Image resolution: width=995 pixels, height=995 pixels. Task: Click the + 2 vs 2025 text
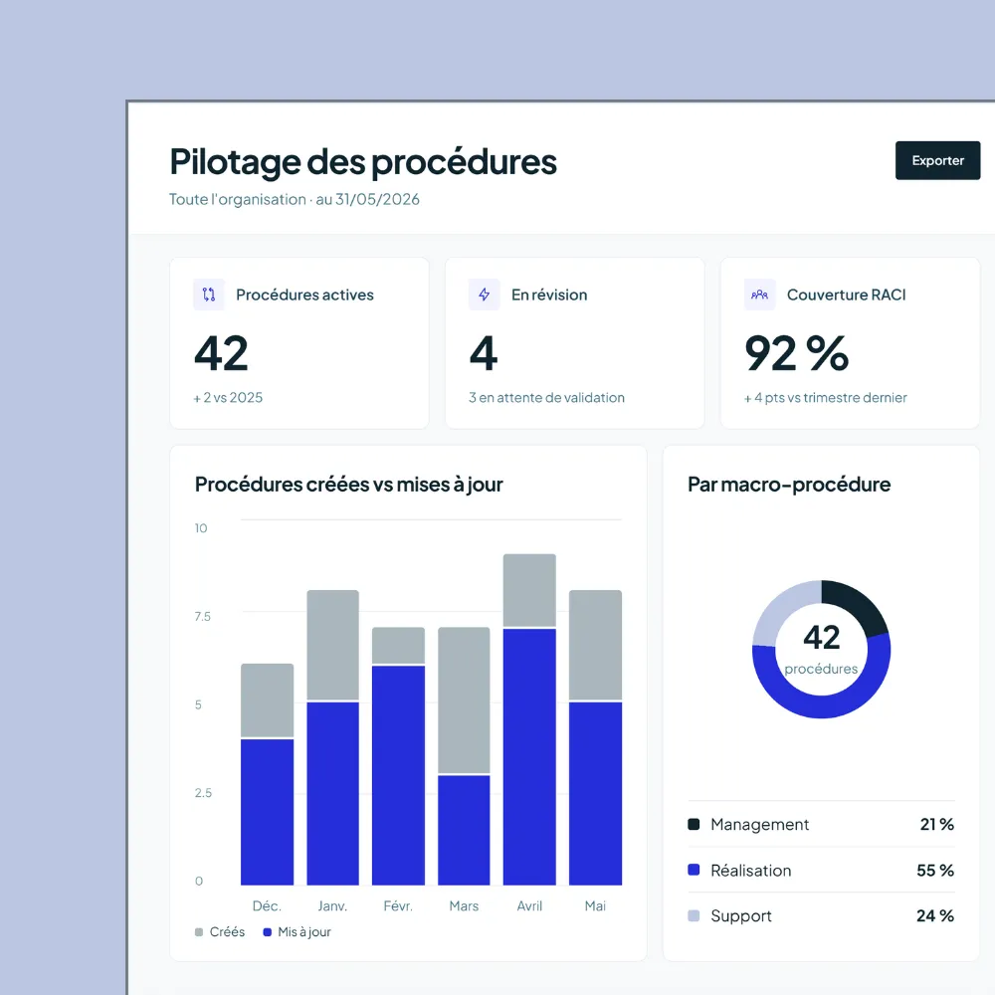(228, 397)
